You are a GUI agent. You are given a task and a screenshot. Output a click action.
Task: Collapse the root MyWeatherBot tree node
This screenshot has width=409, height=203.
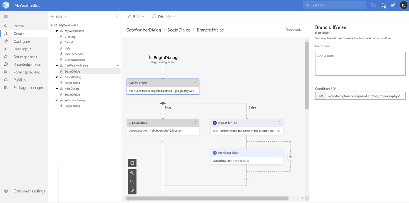(52, 25)
